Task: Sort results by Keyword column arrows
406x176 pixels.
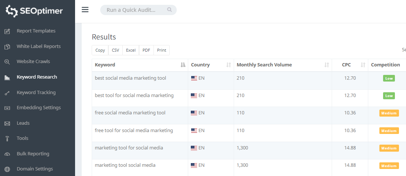Action: click(x=183, y=65)
